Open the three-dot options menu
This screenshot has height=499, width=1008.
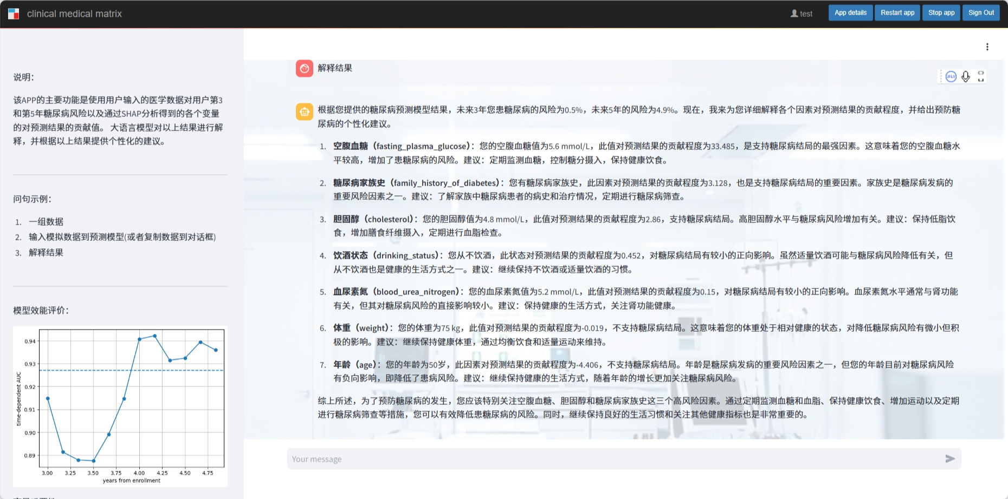tap(987, 47)
